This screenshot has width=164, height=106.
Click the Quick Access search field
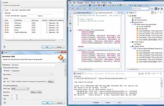pyautogui.click(x=140, y=8)
